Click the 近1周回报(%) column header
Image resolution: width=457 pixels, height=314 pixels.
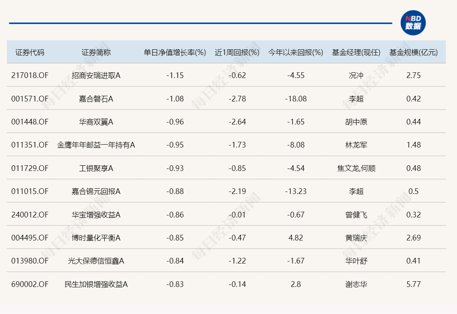pyautogui.click(x=237, y=53)
